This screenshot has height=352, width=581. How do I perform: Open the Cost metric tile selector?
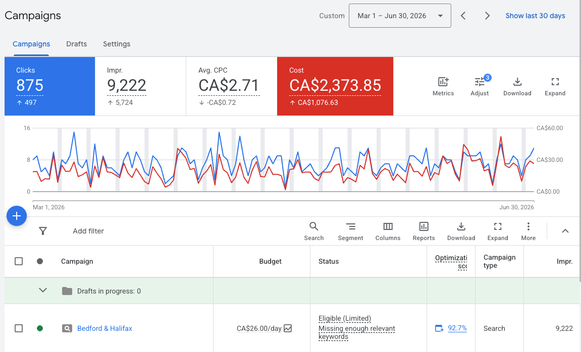[335, 86]
